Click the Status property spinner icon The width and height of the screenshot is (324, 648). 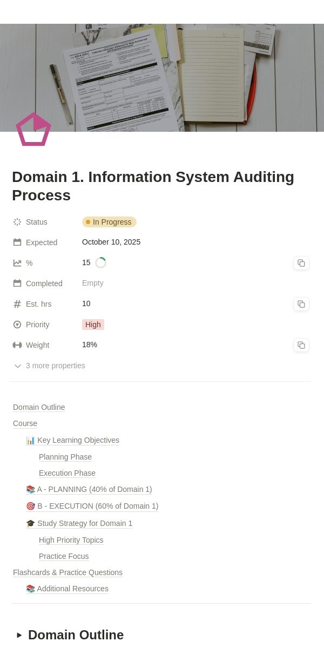[x=17, y=222]
